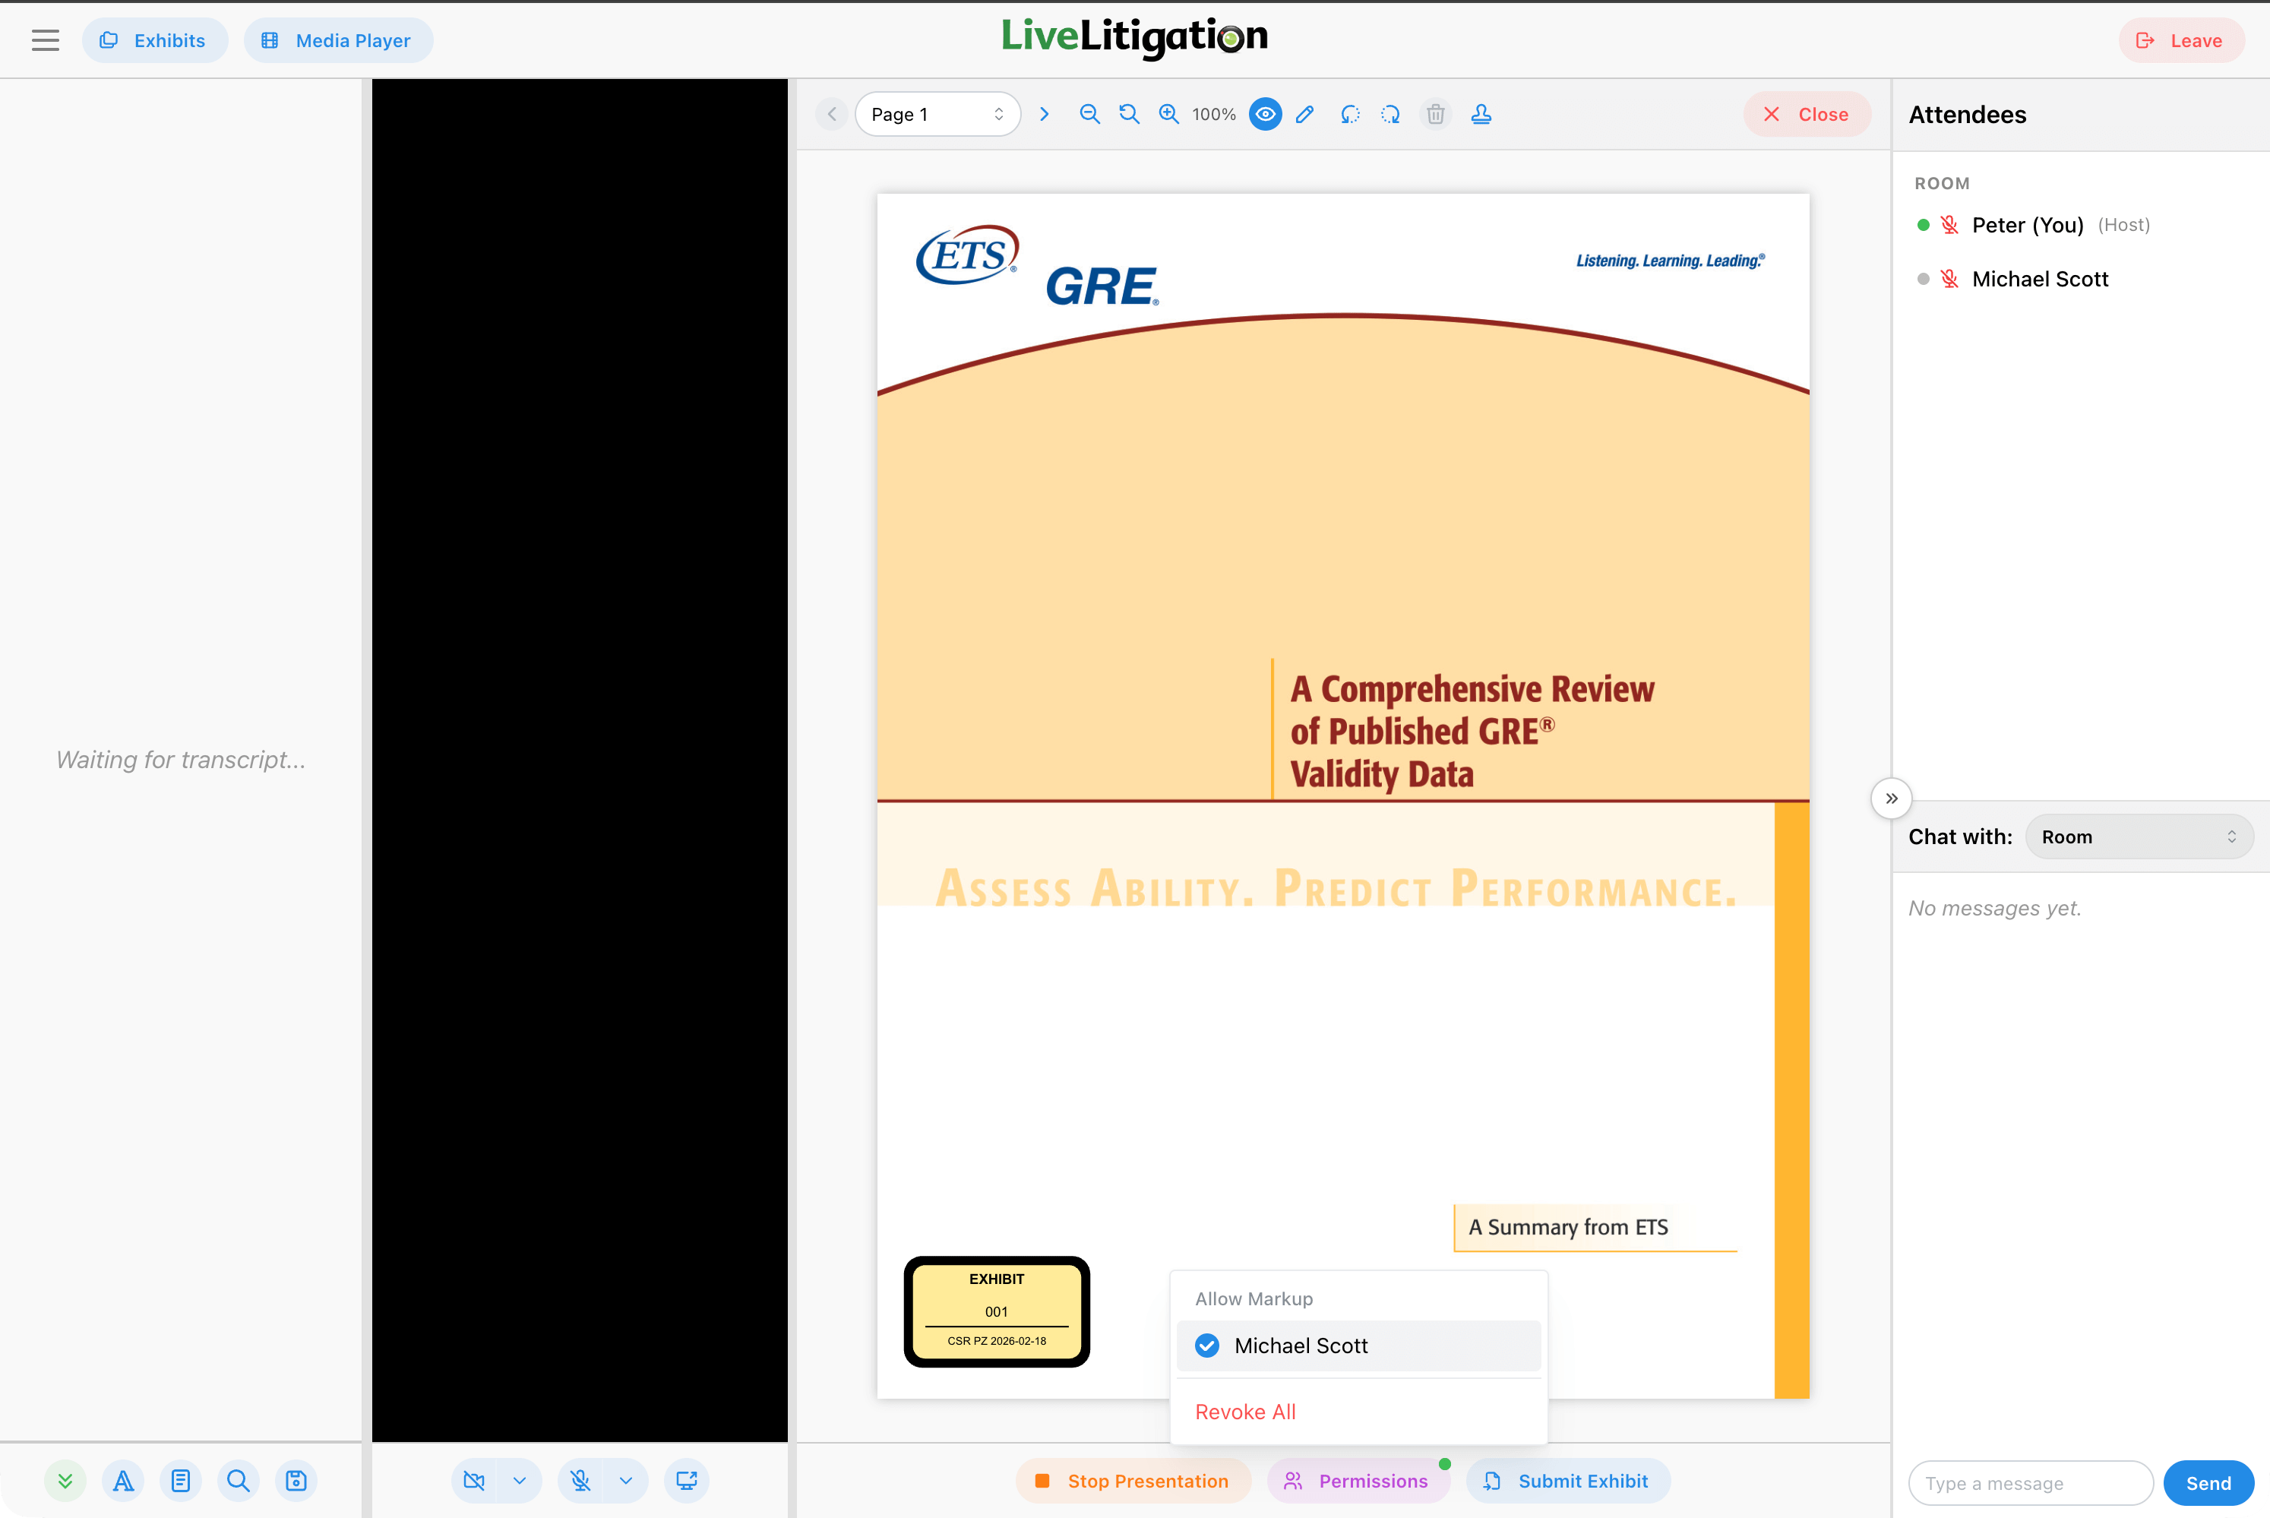Choose Revoke All in permissions menu
This screenshot has height=1518, width=2270.
coord(1245,1412)
